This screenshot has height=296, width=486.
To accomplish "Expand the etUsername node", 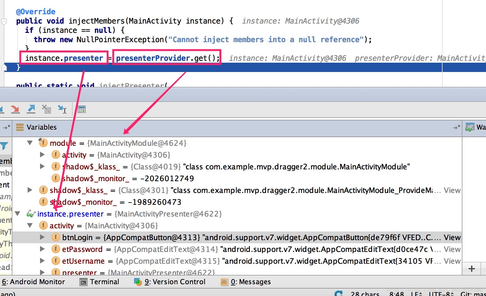I will pos(42,261).
